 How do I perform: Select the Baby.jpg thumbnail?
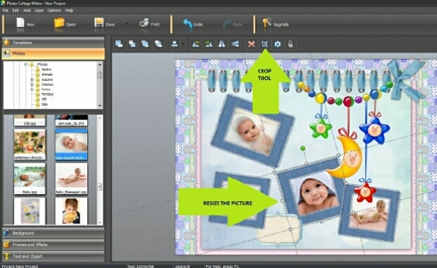pos(30,179)
